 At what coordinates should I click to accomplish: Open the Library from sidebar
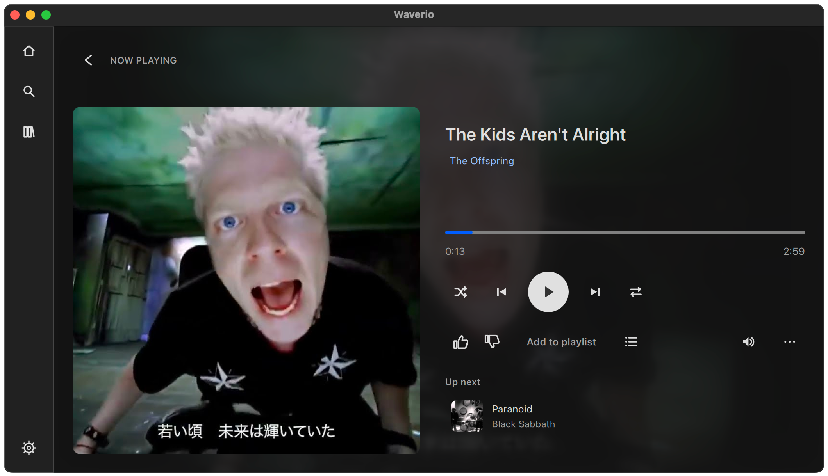click(x=29, y=132)
